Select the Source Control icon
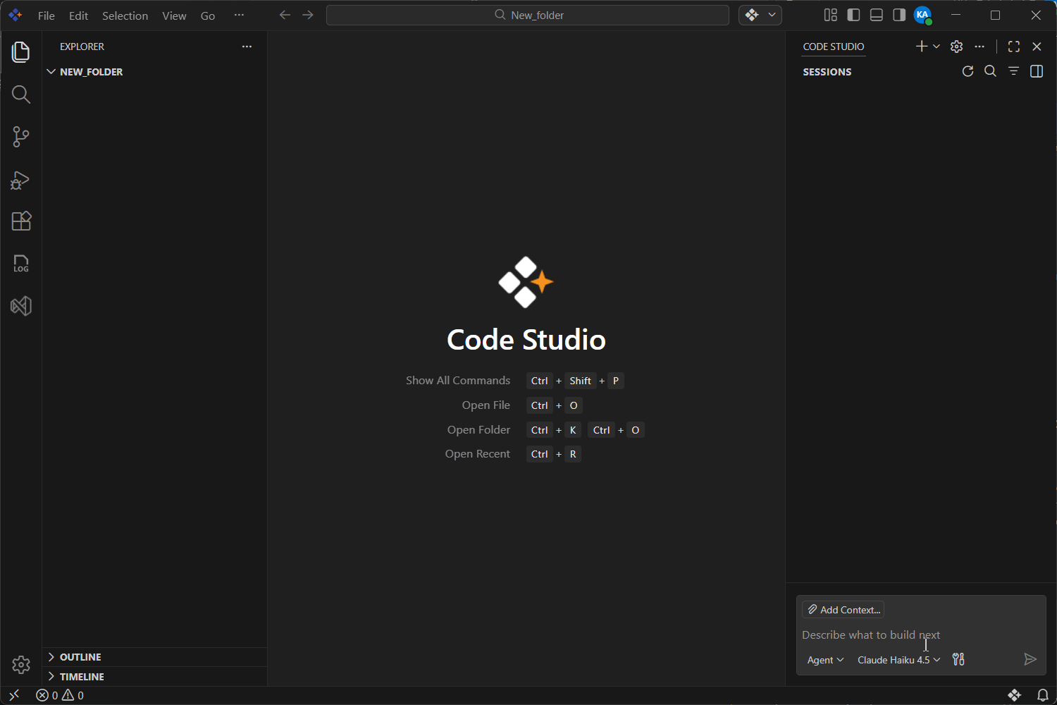The image size is (1057, 705). pyautogui.click(x=20, y=137)
